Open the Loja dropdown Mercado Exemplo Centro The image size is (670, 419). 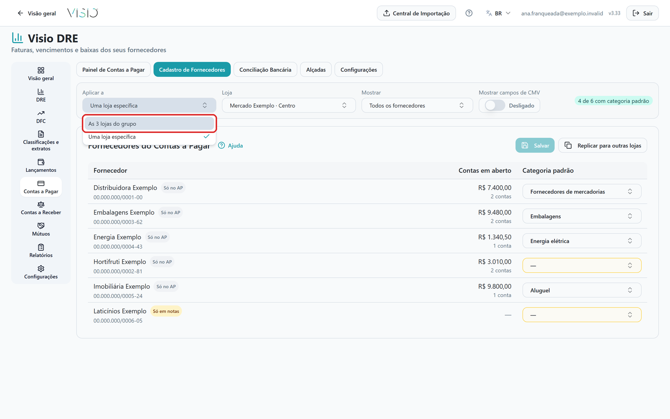(x=289, y=106)
